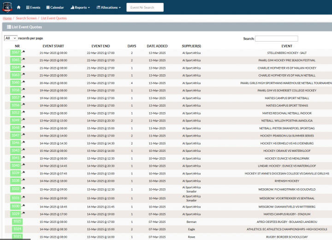Select event RUGBY: BORDER SCHOOLS DAY
This screenshot has height=240, width=332.
click(287, 237)
